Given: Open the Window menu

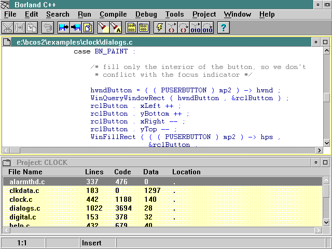Looking at the screenshot, I should [238, 14].
